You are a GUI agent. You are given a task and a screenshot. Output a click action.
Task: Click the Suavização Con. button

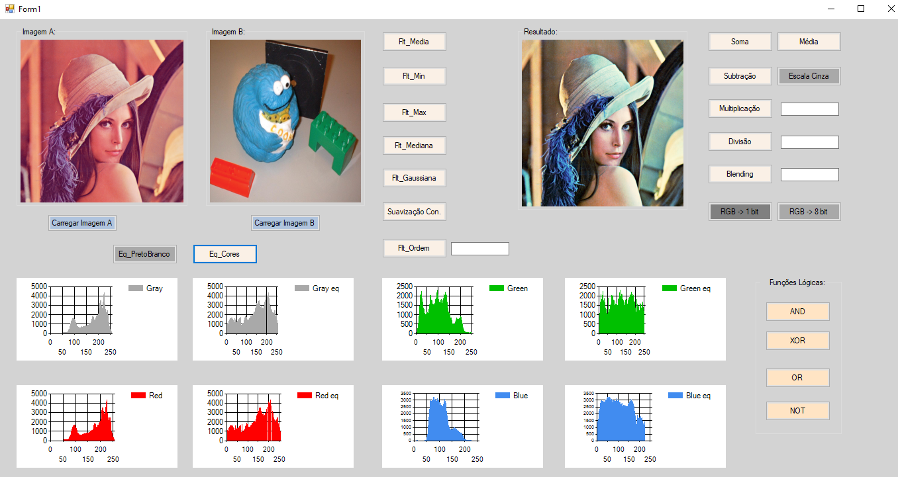[414, 211]
